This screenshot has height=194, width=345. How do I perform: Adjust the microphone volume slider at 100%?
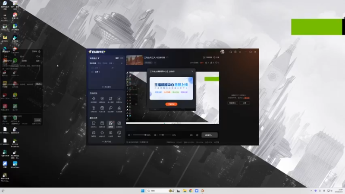click(139, 135)
